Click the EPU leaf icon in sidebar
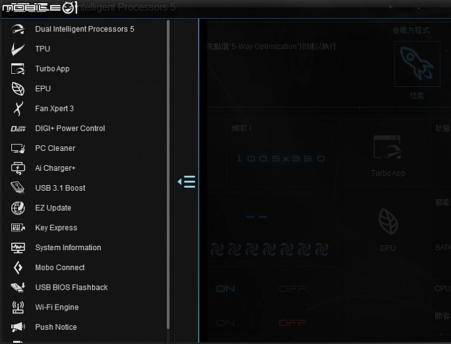The image size is (451, 344). pos(18,89)
